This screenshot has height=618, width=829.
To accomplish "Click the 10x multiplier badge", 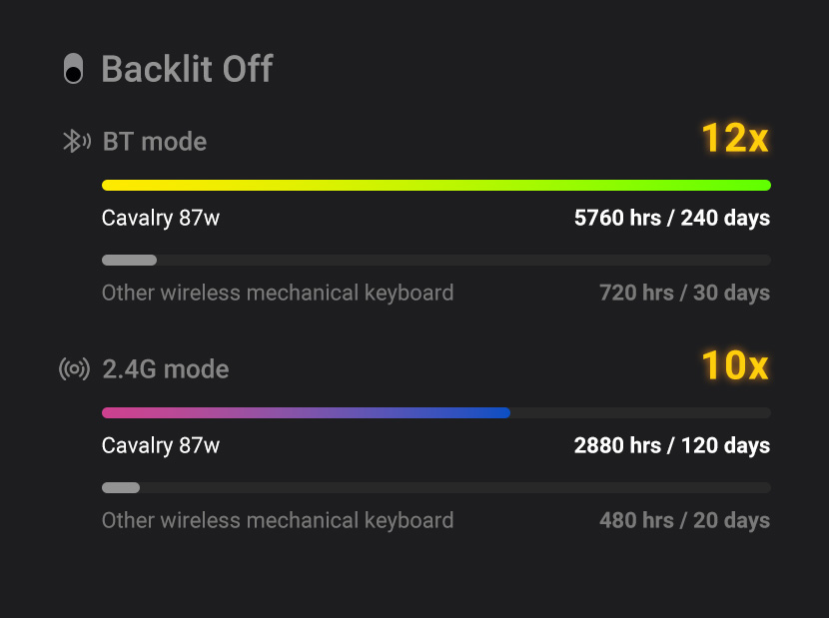I will (734, 366).
